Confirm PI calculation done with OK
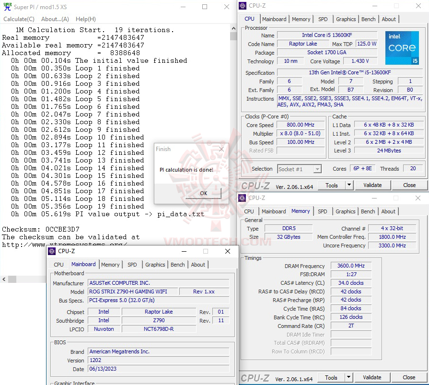 click(x=203, y=193)
